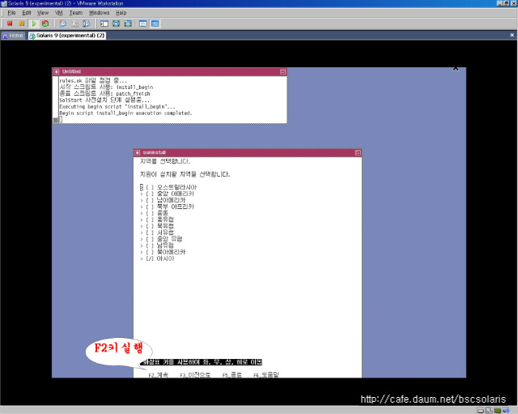Click the hard disk status bar icon
The height and width of the screenshot is (414, 518).
pos(481,411)
